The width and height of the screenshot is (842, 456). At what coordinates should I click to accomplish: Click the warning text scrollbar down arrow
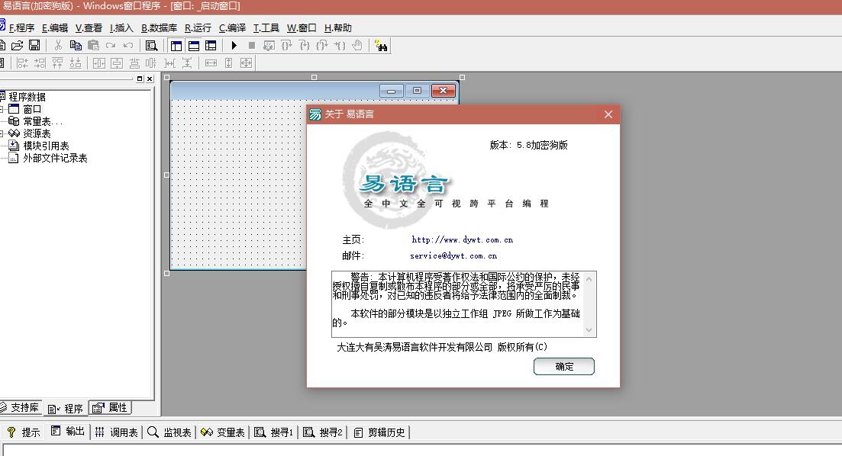coord(589,330)
